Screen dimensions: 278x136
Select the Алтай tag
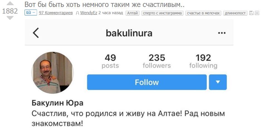[x=132, y=13]
